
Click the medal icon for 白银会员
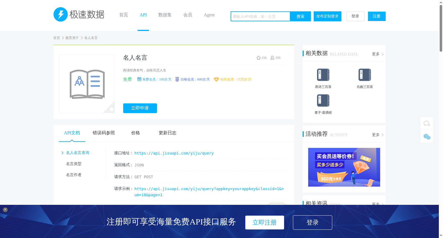177,79
